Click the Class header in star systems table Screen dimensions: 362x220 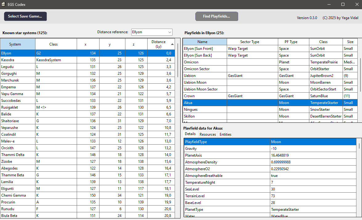(x=54, y=44)
